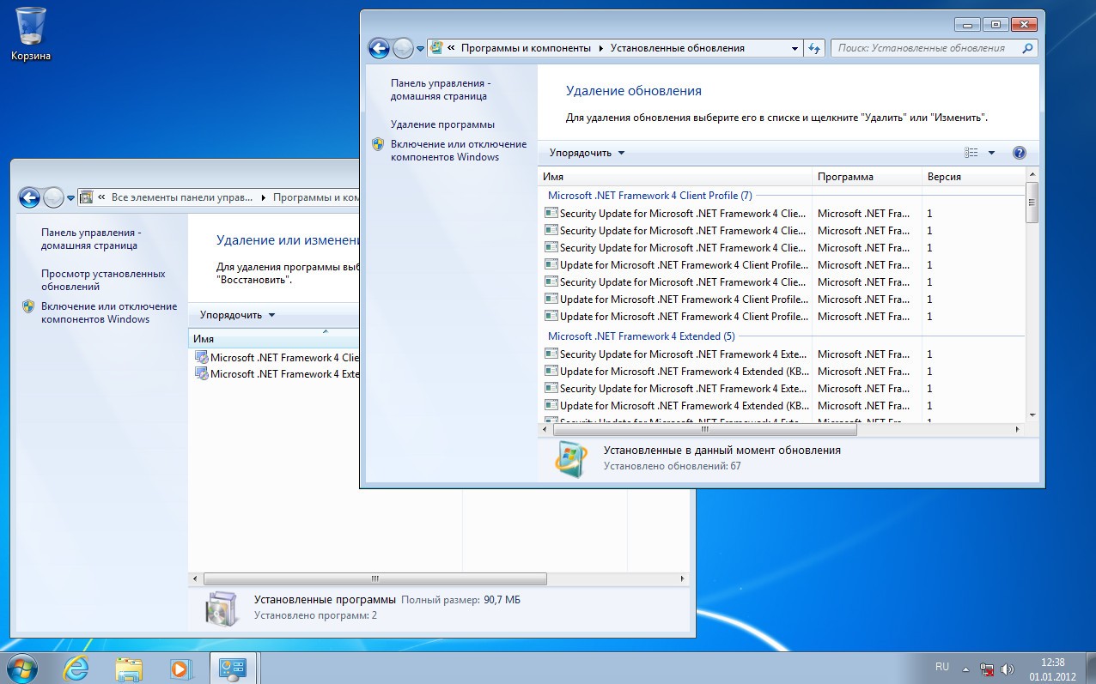
Task: Open the Windows Start menu
Action: click(x=22, y=668)
